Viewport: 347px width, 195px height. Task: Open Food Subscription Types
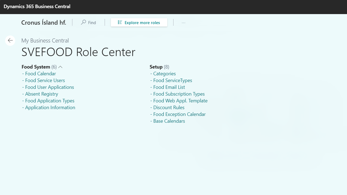(x=179, y=94)
